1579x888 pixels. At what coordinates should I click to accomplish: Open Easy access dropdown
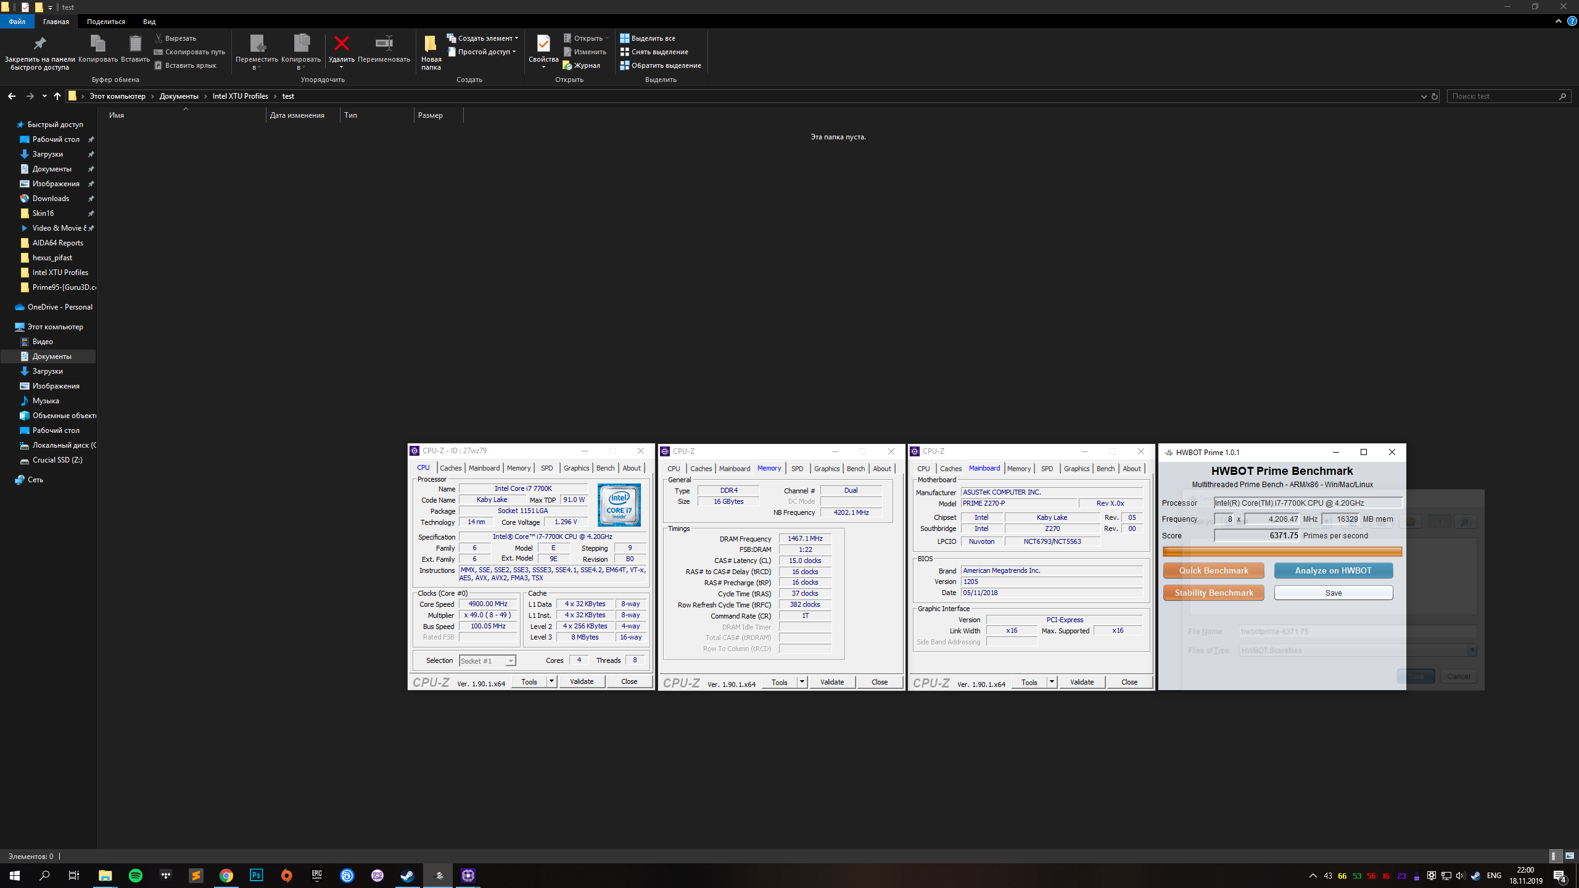[482, 52]
